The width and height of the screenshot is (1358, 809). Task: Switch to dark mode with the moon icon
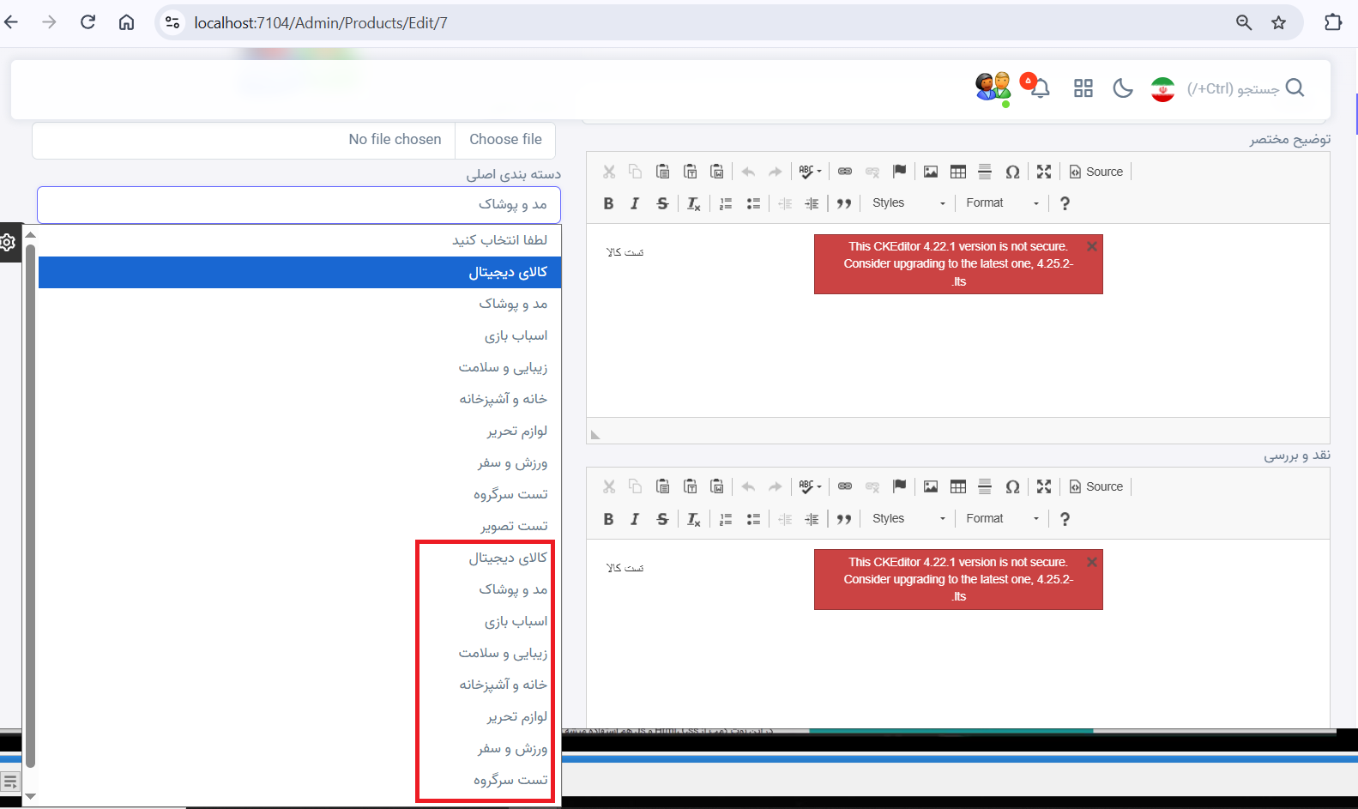tap(1123, 88)
